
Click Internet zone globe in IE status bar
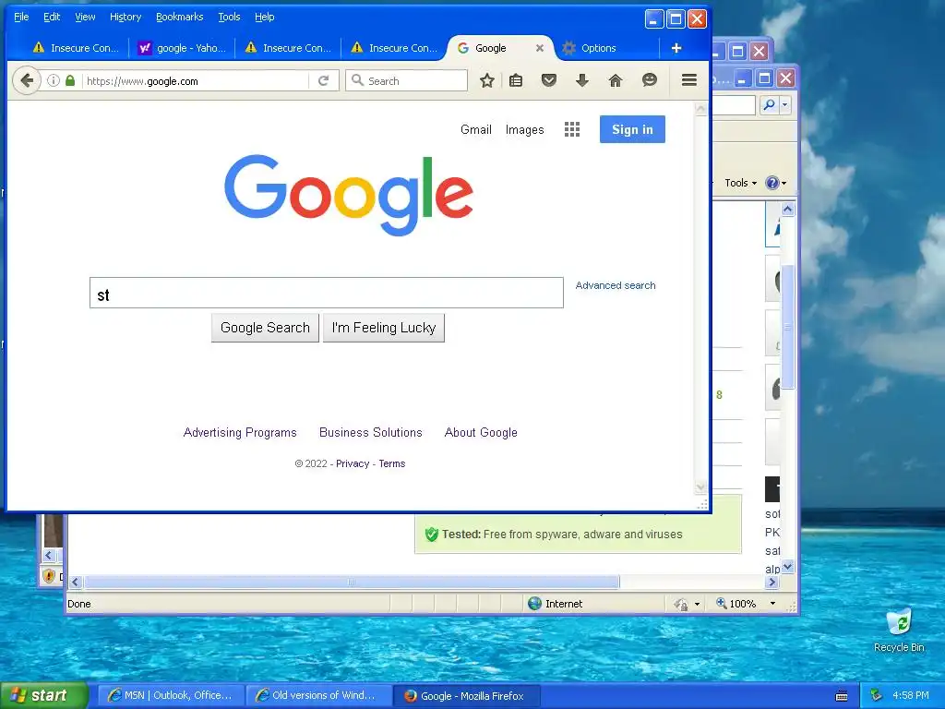tap(534, 604)
